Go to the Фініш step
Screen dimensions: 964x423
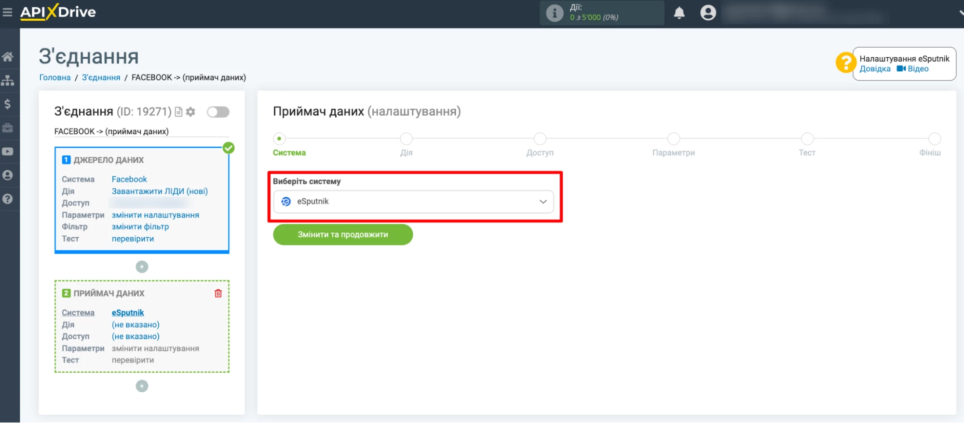click(930, 153)
